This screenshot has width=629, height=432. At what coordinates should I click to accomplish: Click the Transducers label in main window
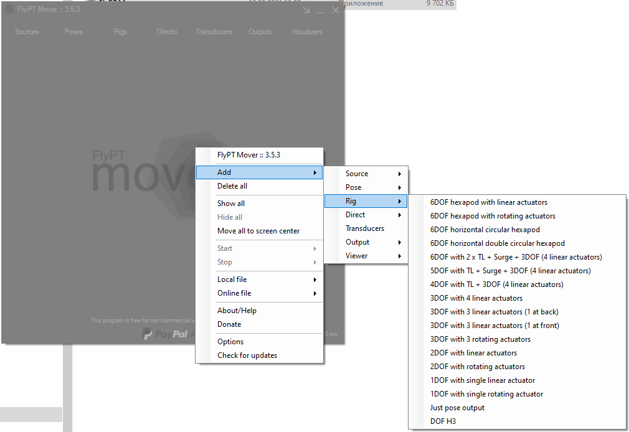pyautogui.click(x=214, y=32)
